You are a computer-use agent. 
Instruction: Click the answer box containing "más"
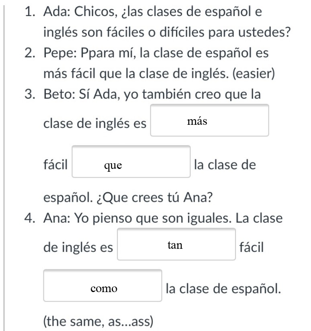pyautogui.click(x=209, y=121)
